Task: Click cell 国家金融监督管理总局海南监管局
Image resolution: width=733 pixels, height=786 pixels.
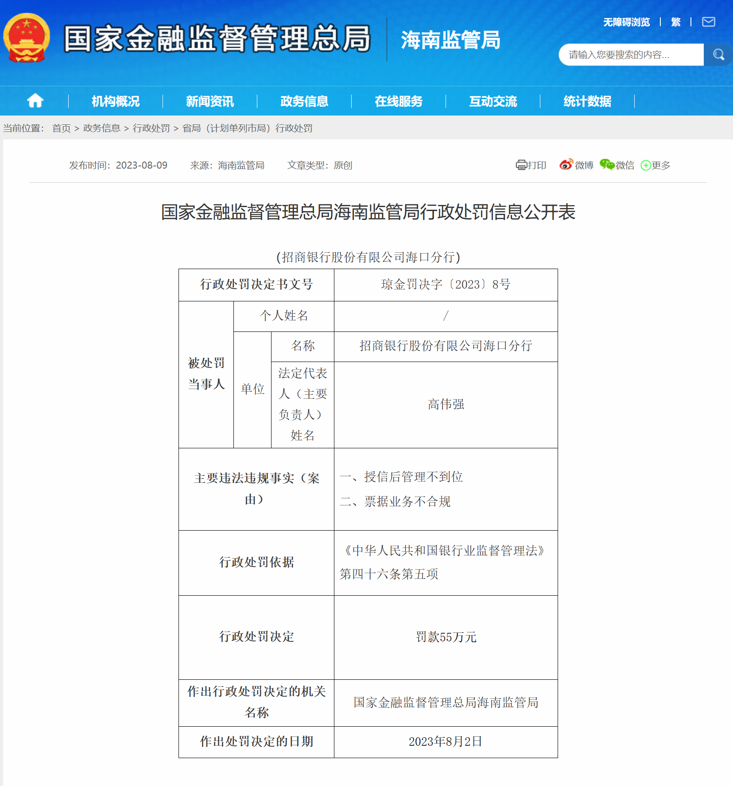Action: [446, 703]
